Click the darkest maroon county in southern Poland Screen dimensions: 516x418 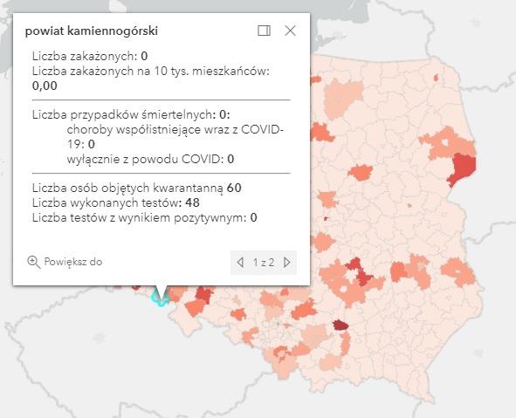[x=341, y=325]
